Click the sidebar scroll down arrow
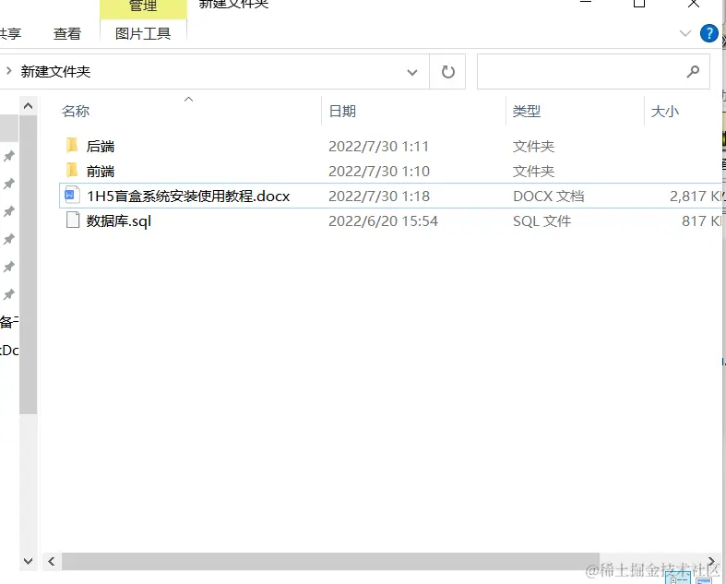 (x=28, y=561)
